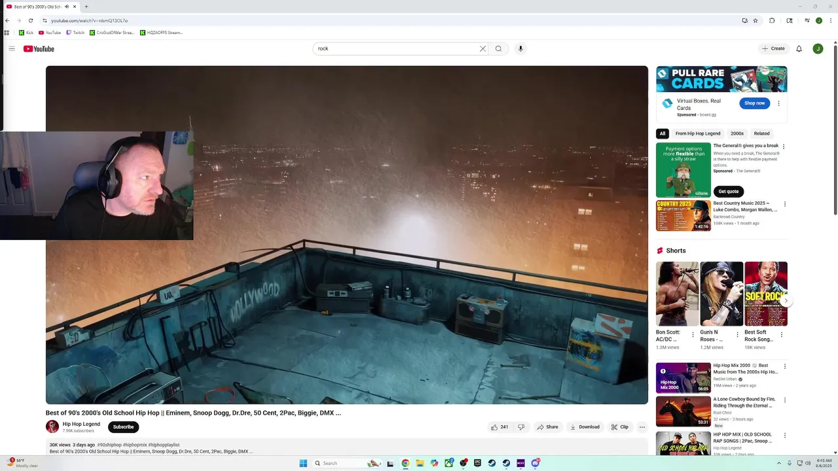Screen dimensions: 838x471
Task: Open Discord from the taskbar
Action: coord(535,463)
